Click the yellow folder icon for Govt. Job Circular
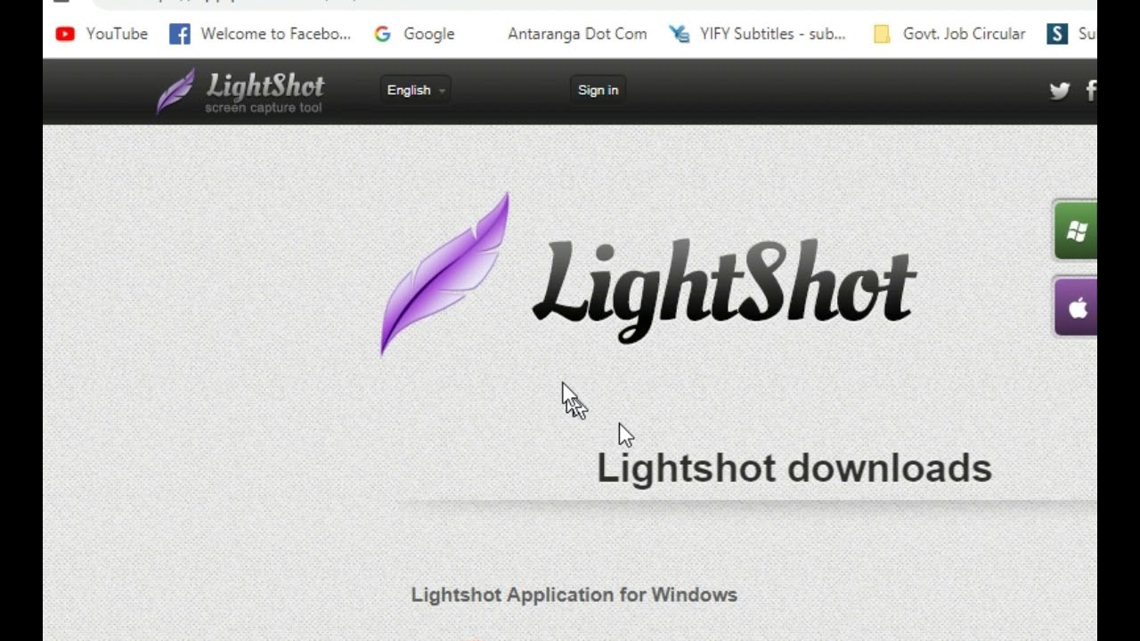 coord(882,34)
